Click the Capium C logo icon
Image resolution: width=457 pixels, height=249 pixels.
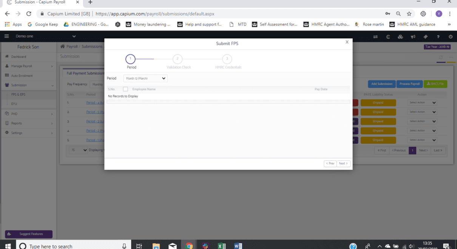click(x=388, y=37)
